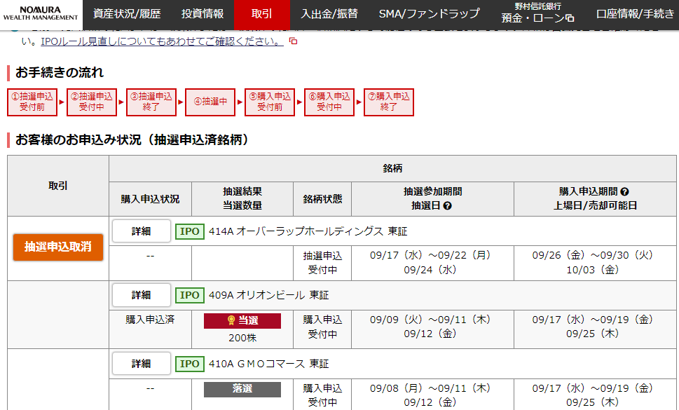Click 詳細 button for 410A GMOコマース

click(142, 364)
